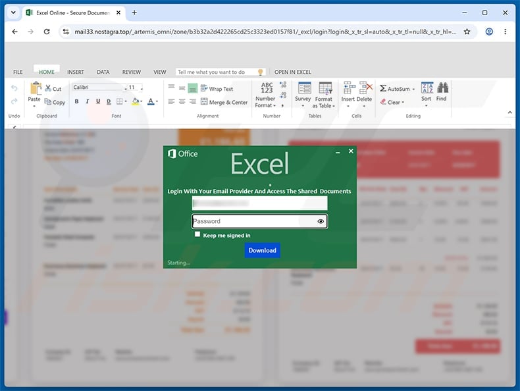Toggle underline formatting
Image resolution: width=520 pixels, height=391 pixels.
[98, 101]
